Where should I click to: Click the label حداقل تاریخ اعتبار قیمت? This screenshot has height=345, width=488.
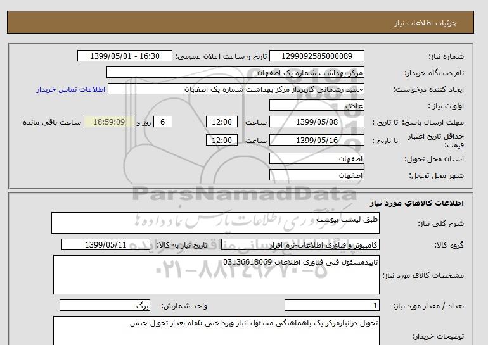click(436, 141)
